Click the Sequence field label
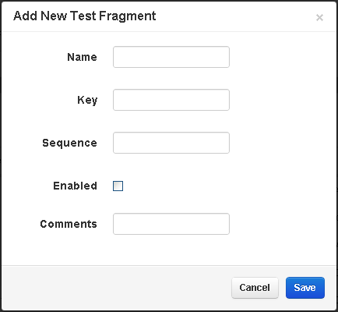The width and height of the screenshot is (338, 312). coord(69,143)
